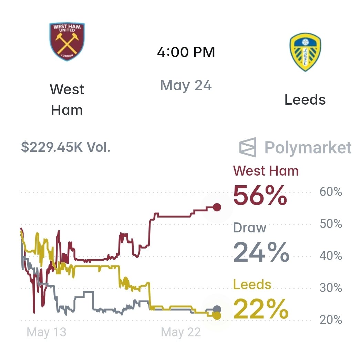Select the West Ham 56% outcome

(260, 195)
